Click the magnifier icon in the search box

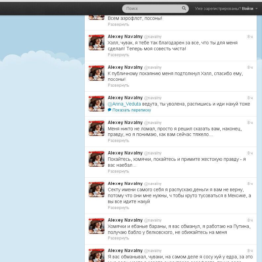184,8
